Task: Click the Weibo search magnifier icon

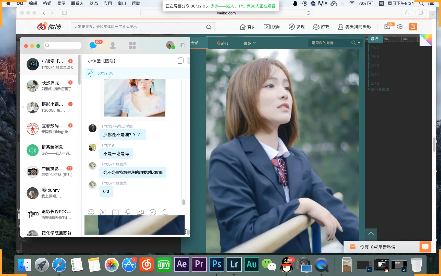Action: coord(209,27)
